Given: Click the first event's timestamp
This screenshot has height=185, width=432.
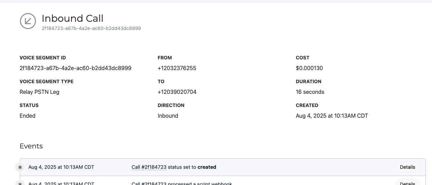Looking at the screenshot, I should [x=61, y=167].
